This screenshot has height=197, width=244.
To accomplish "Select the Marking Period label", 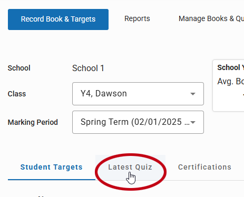I will (x=33, y=122).
